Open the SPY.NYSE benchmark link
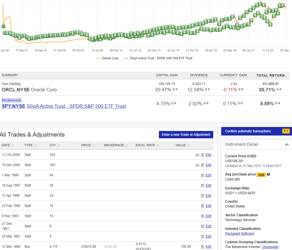Image resolution: width=292 pixels, height=250 pixels. click(x=13, y=106)
